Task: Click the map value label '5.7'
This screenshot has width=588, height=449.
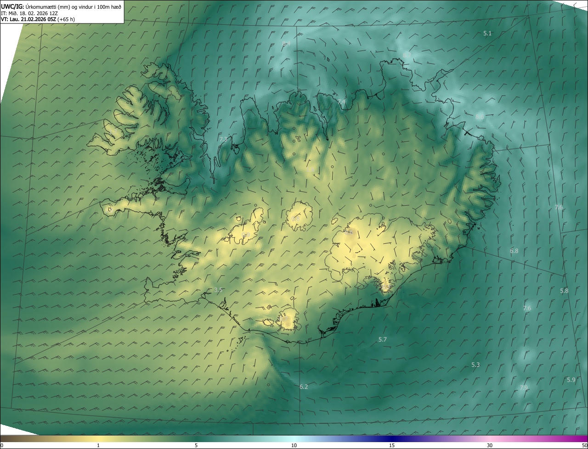Action: tap(383, 340)
